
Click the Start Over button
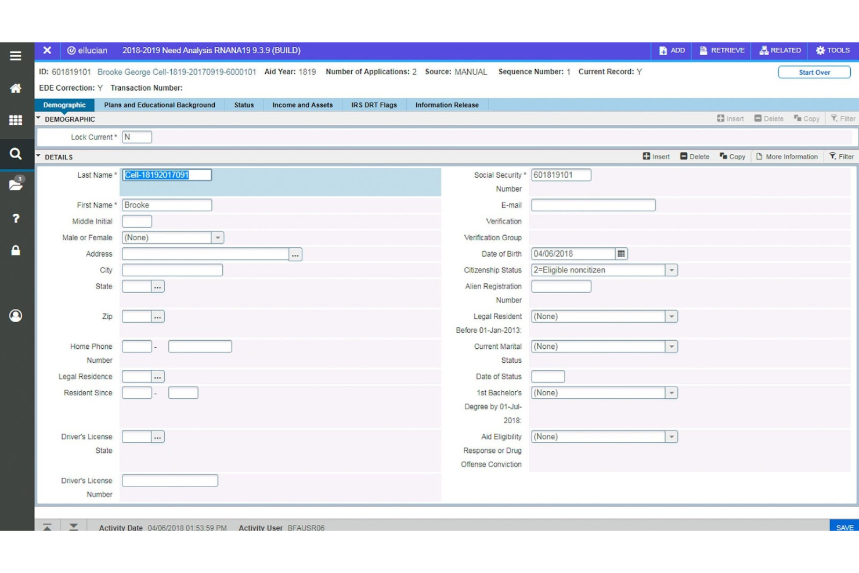click(814, 72)
